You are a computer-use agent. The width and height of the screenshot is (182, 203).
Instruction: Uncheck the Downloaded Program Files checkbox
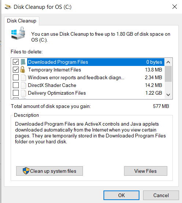pyautogui.click(x=16, y=62)
